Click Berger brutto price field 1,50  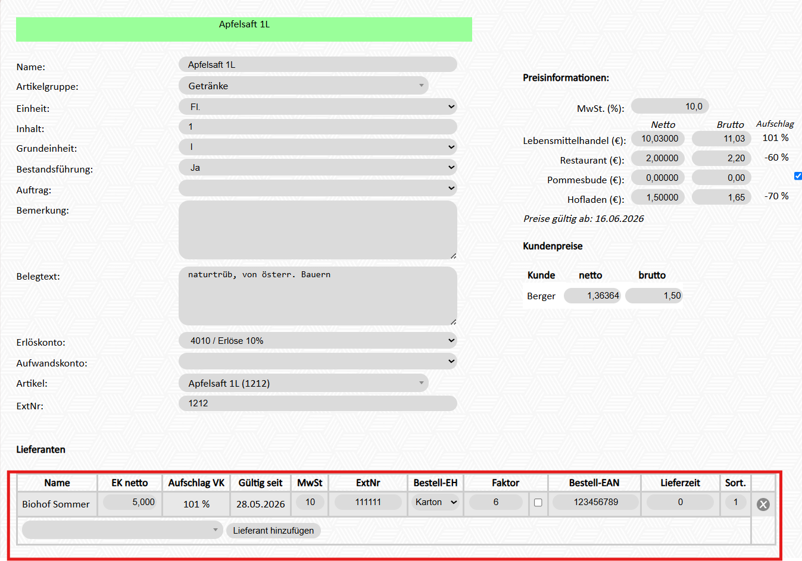coord(654,296)
